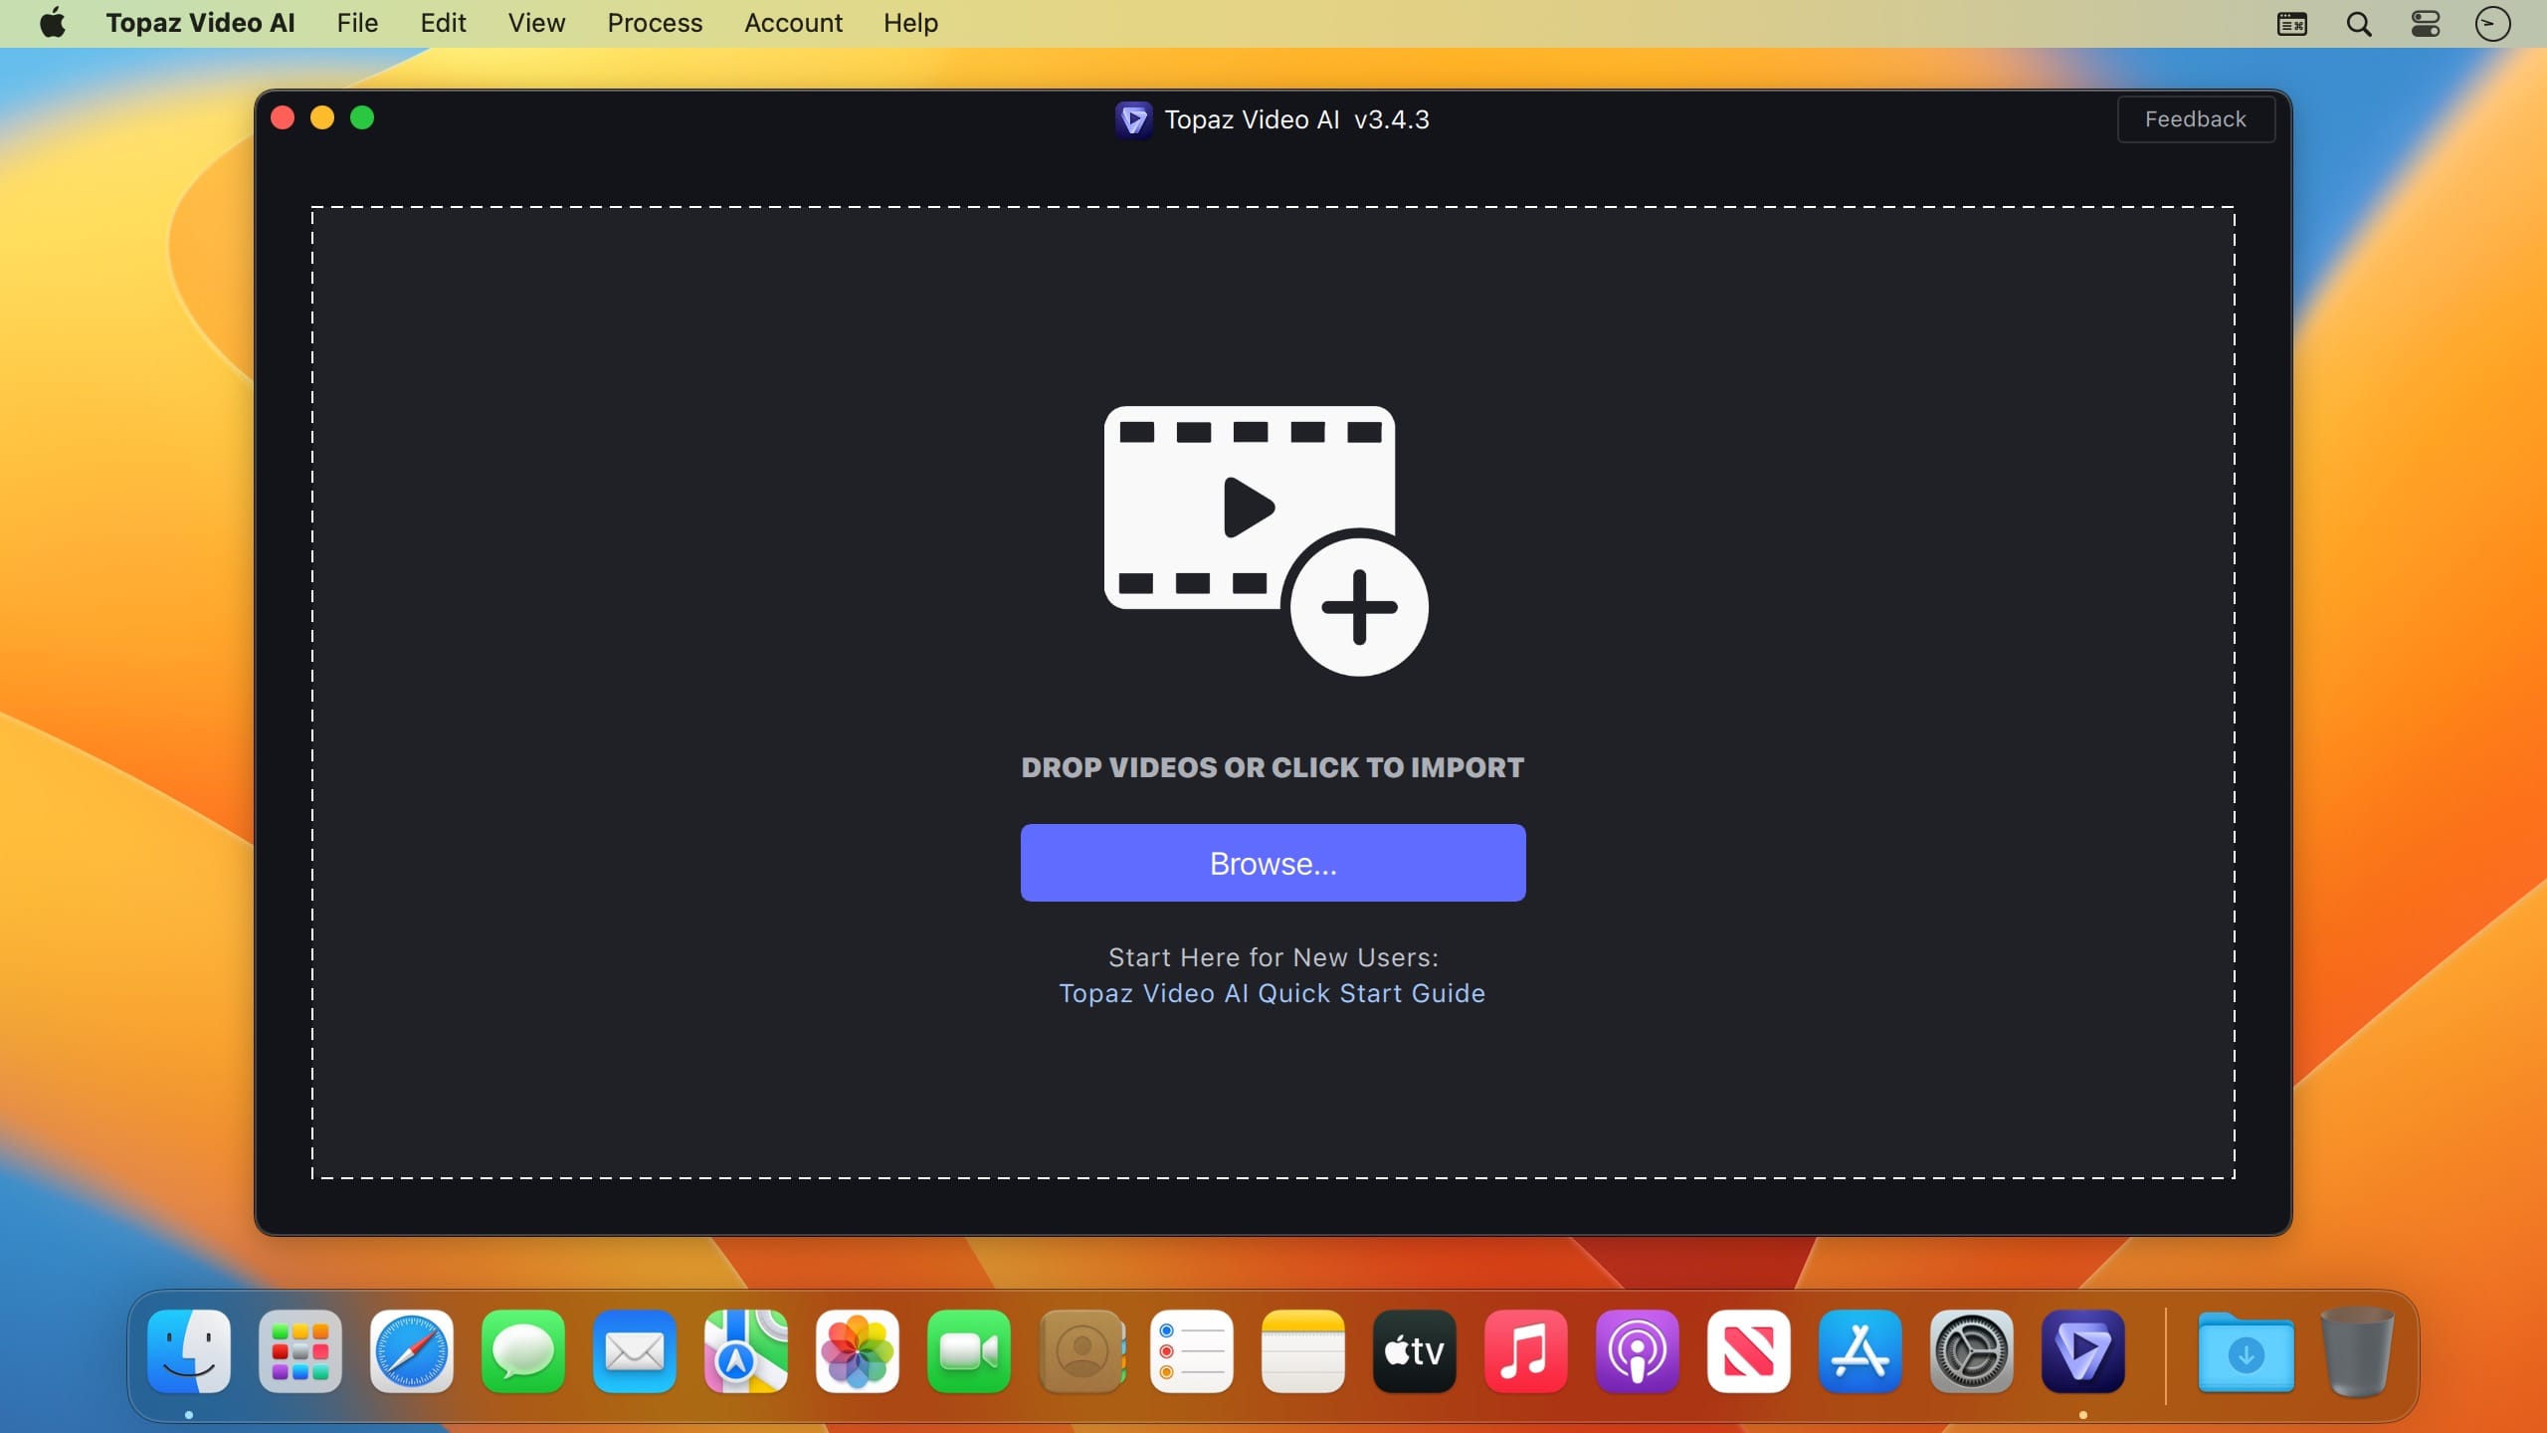Open the Account menu
Viewport: 2547px width, 1433px height.
[x=792, y=23]
